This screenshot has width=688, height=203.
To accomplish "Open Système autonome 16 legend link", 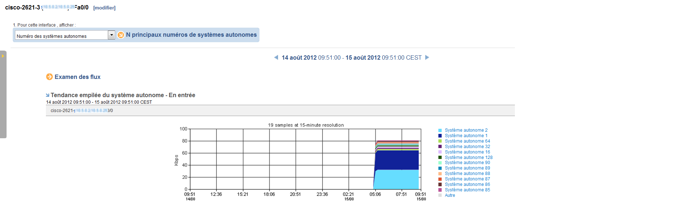I will click(x=468, y=152).
